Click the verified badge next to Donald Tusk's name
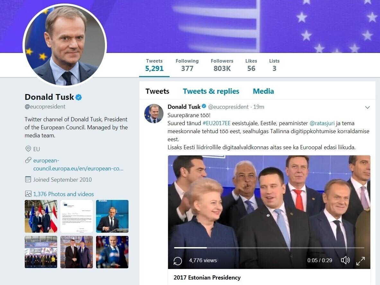Image resolution: width=380 pixels, height=285 pixels. click(x=78, y=97)
